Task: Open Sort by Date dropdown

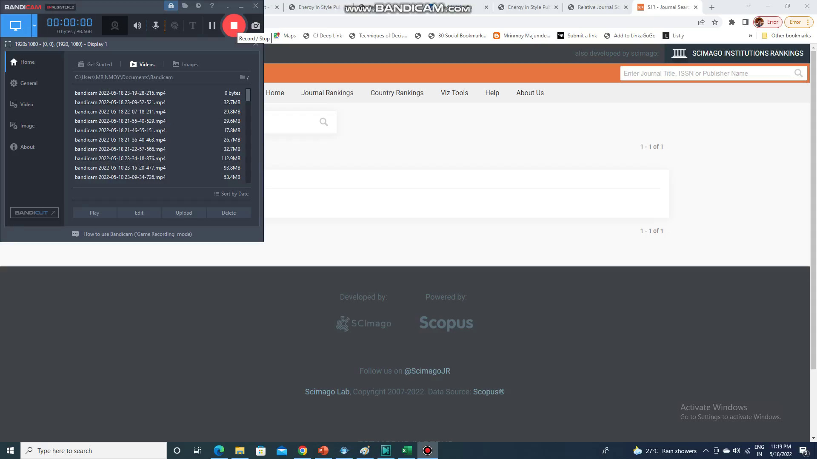Action: (231, 194)
